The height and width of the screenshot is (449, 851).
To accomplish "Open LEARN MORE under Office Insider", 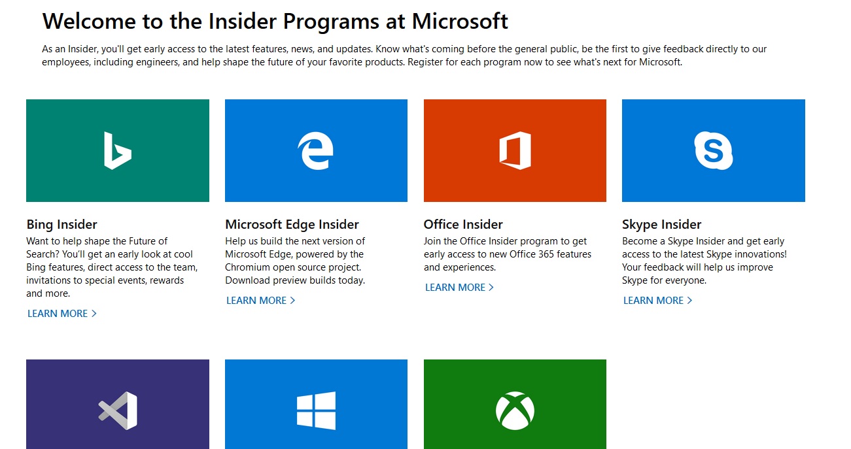I will (x=455, y=287).
